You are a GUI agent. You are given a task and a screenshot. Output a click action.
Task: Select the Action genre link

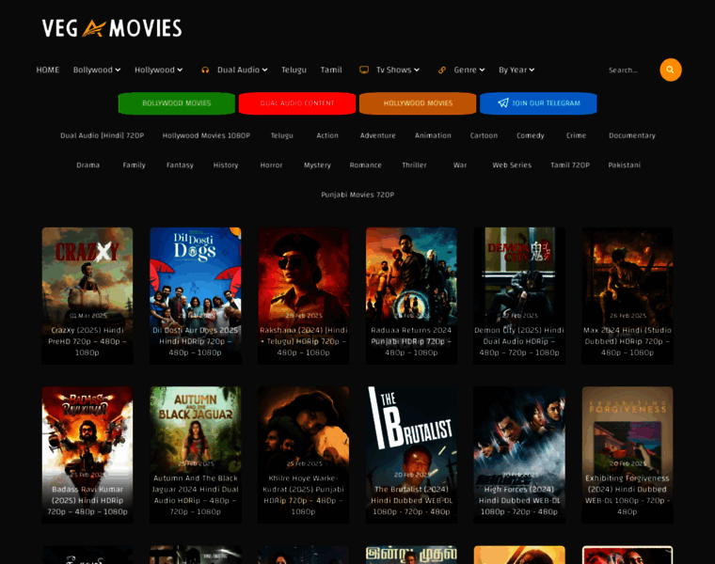[327, 135]
